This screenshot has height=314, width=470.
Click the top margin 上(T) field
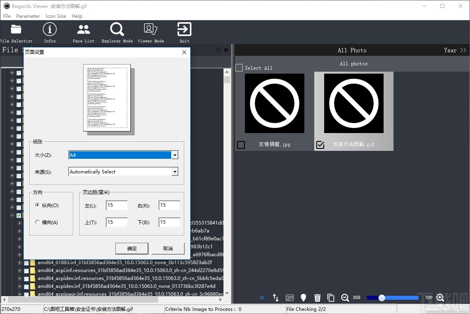117,222
